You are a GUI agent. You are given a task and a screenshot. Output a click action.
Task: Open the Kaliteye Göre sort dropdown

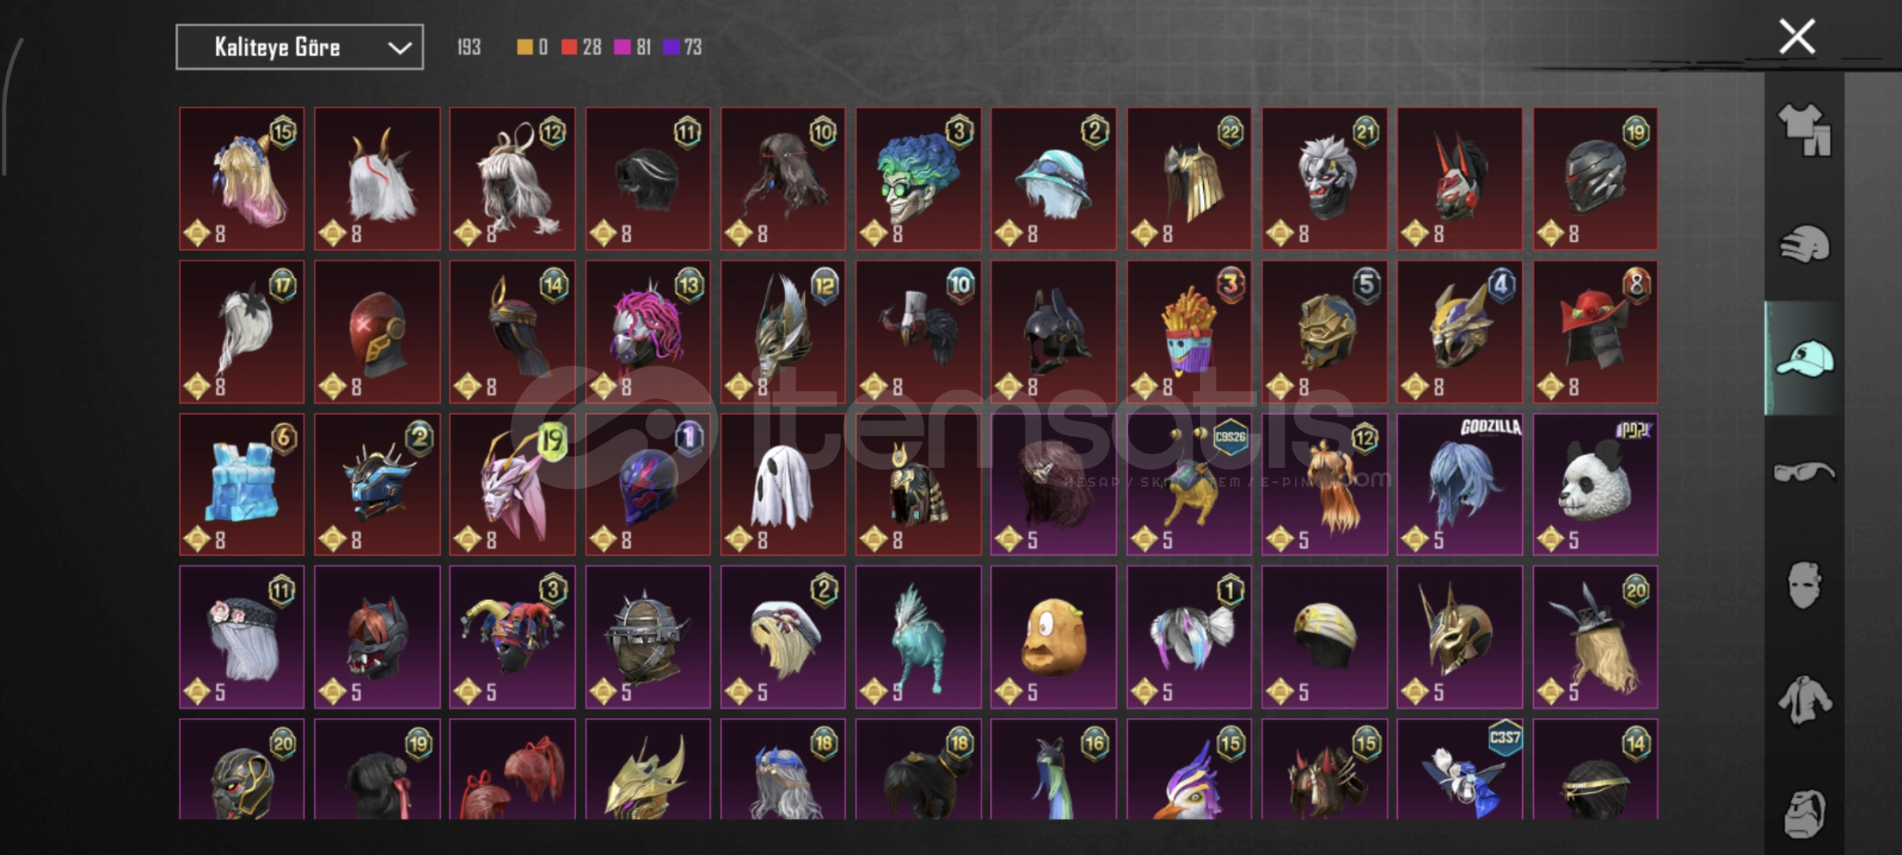299,47
